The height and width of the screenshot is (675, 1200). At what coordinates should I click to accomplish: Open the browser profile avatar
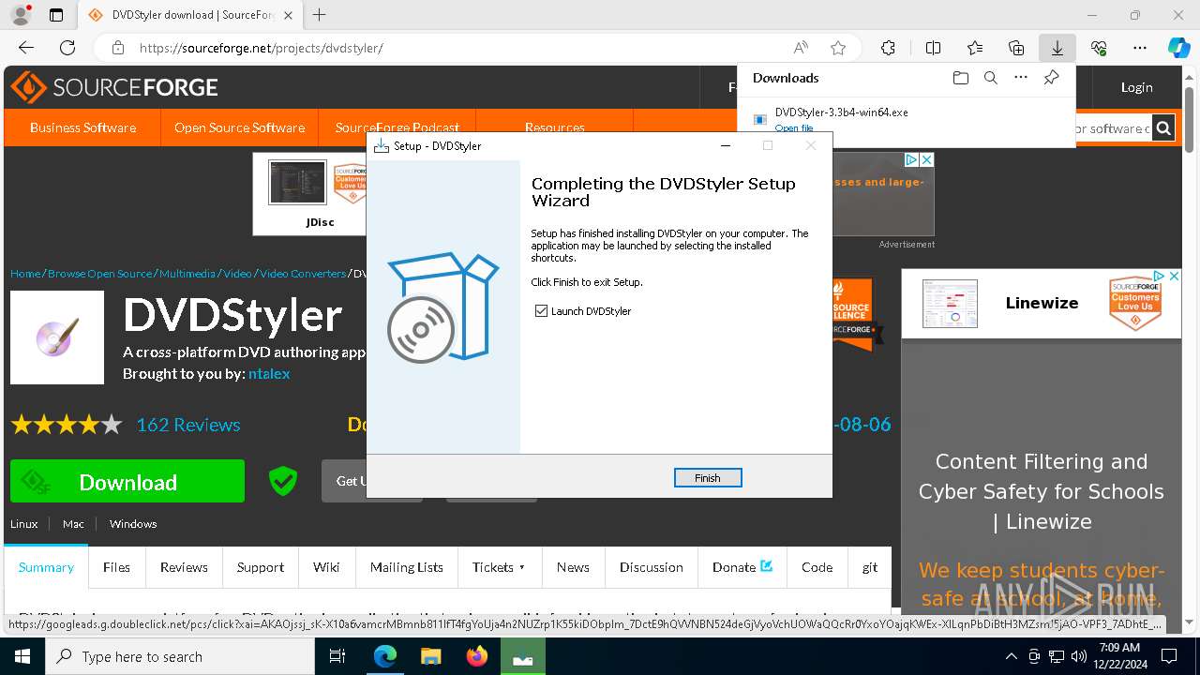20,15
